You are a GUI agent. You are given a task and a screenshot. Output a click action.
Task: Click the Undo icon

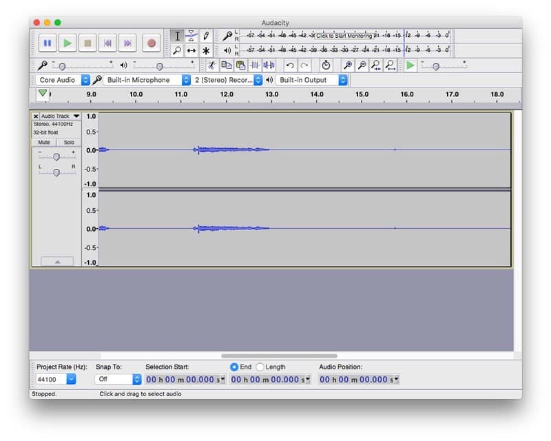tap(289, 65)
